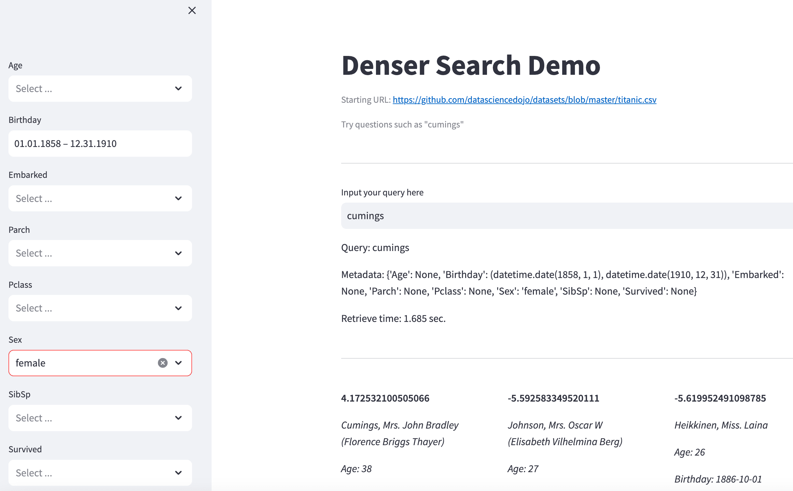Expand the Pclass chevron arrow
This screenshot has height=491, width=793.
178,308
